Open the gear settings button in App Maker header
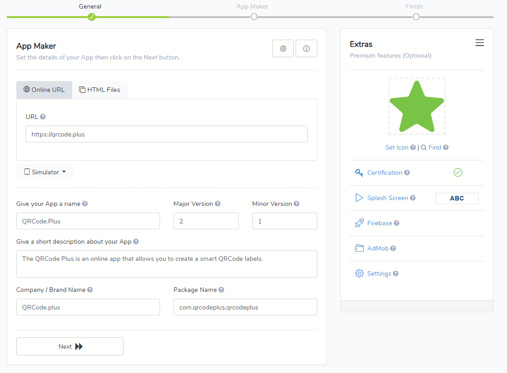Image resolution: width=507 pixels, height=373 pixels. click(x=283, y=49)
